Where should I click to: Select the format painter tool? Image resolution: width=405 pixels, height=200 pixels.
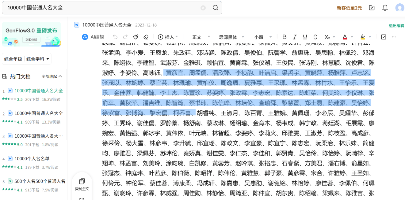coord(136,37)
